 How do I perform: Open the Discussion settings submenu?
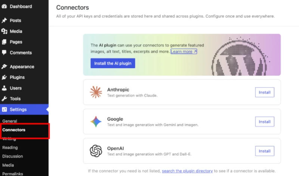13,156
